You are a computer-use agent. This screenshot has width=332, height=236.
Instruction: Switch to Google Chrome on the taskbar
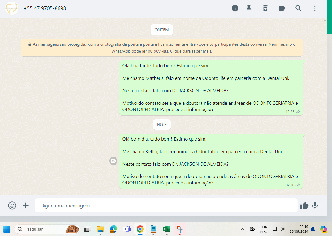(140, 229)
